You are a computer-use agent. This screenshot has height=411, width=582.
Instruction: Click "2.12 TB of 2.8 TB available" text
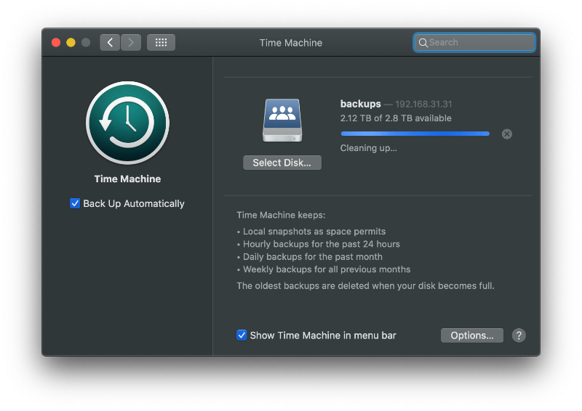tap(396, 118)
